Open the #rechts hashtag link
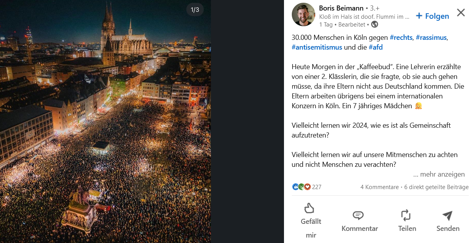The height and width of the screenshot is (243, 475). pos(401,38)
